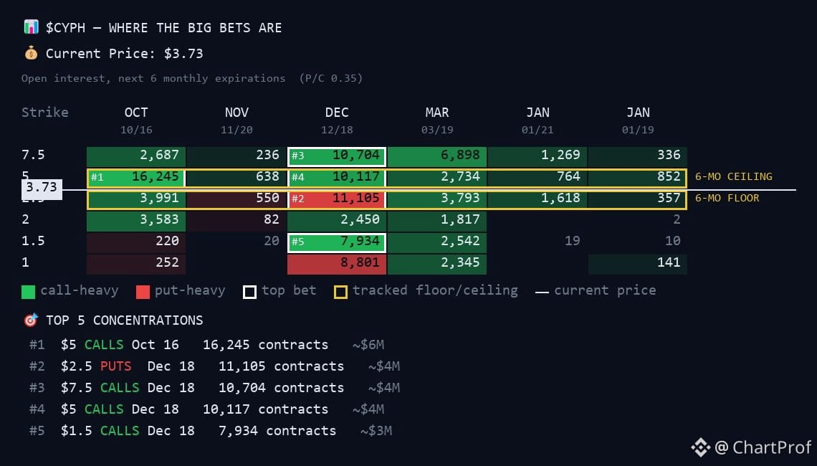Click the green call-heavy legend swatch
The width and height of the screenshot is (817, 466).
click(28, 292)
